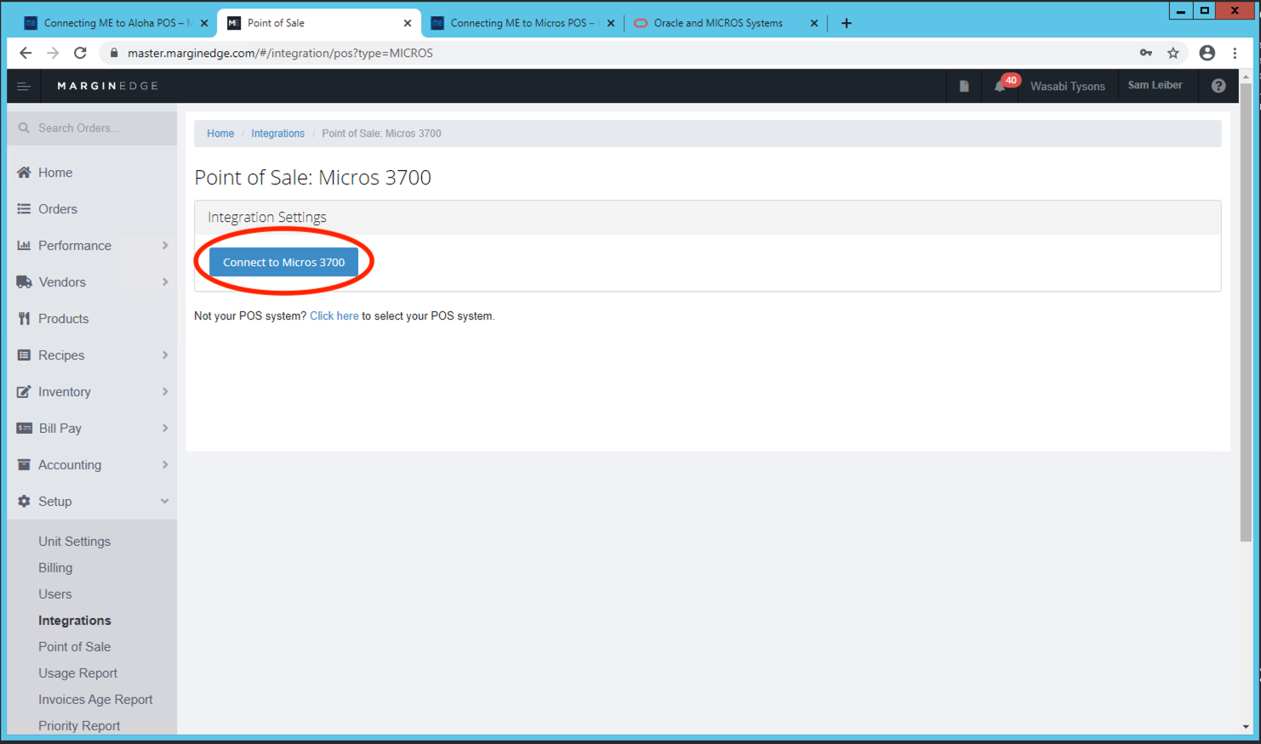View site info via the padlock icon
Screen dimensions: 1261x744
tap(114, 53)
